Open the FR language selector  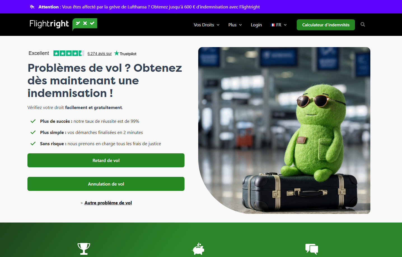tap(279, 25)
